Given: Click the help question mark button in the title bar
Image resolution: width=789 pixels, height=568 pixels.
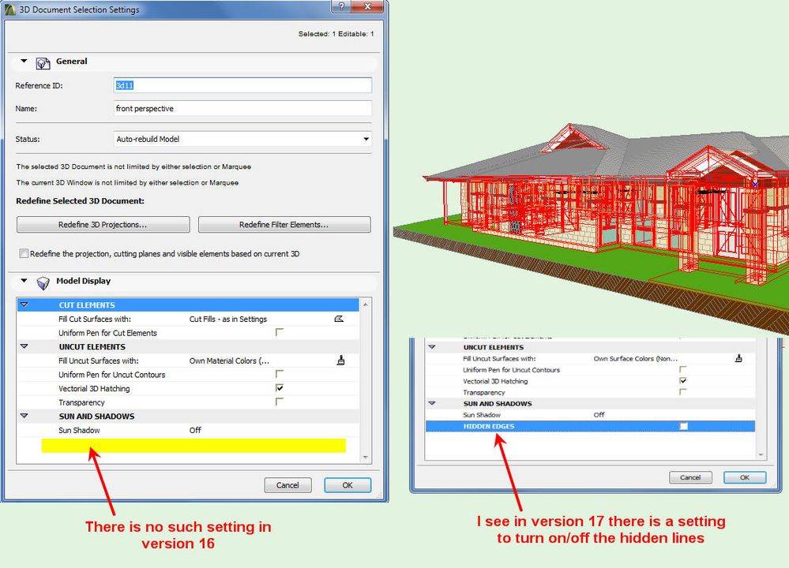Looking at the screenshot, I should [342, 6].
